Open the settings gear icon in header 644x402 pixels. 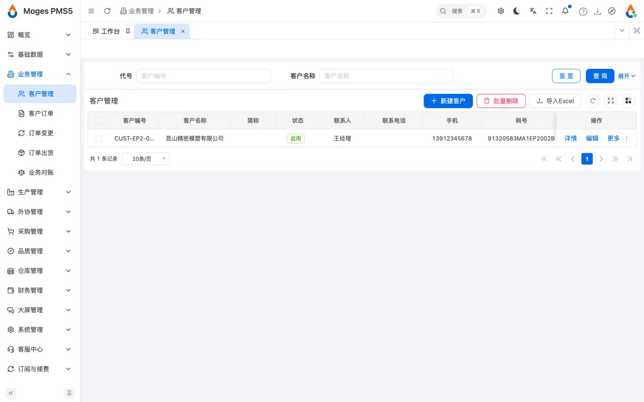501,11
